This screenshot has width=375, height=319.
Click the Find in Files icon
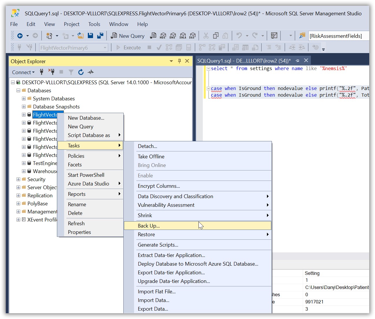302,35
